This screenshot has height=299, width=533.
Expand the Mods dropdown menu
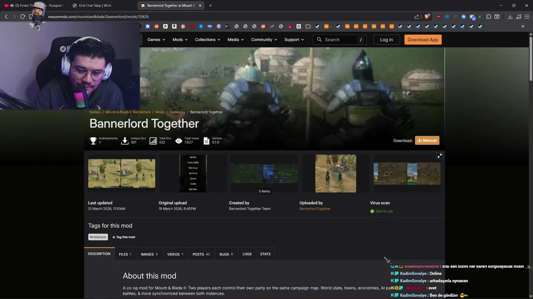(x=180, y=39)
